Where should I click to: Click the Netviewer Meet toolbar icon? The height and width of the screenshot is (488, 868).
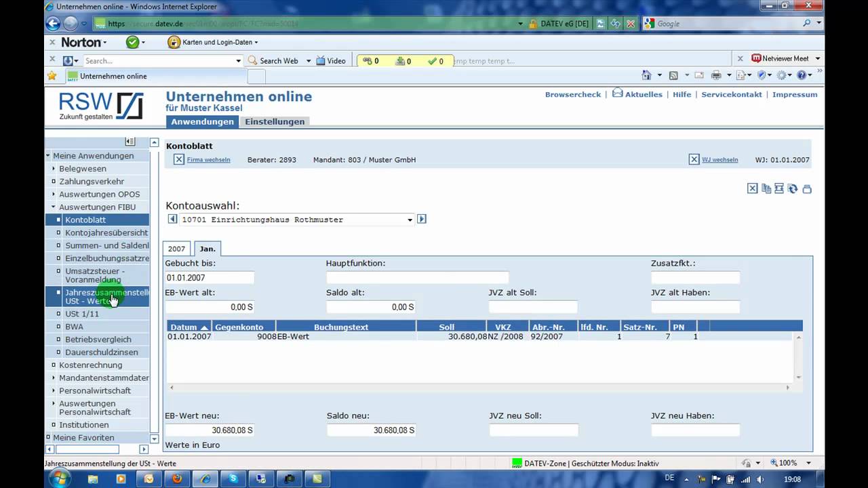757,58
